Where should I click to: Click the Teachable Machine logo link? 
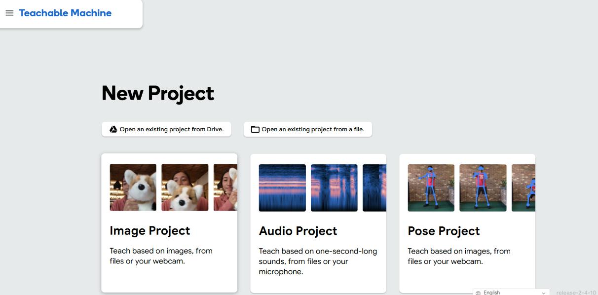(x=65, y=13)
